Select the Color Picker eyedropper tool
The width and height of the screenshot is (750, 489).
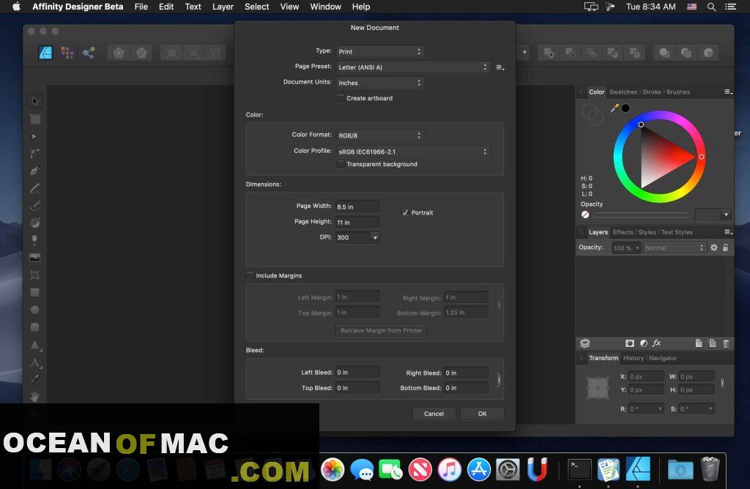pyautogui.click(x=34, y=379)
